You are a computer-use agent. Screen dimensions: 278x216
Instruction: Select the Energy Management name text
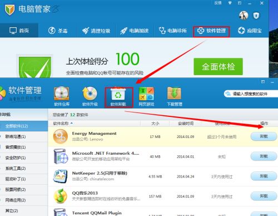click(x=94, y=134)
